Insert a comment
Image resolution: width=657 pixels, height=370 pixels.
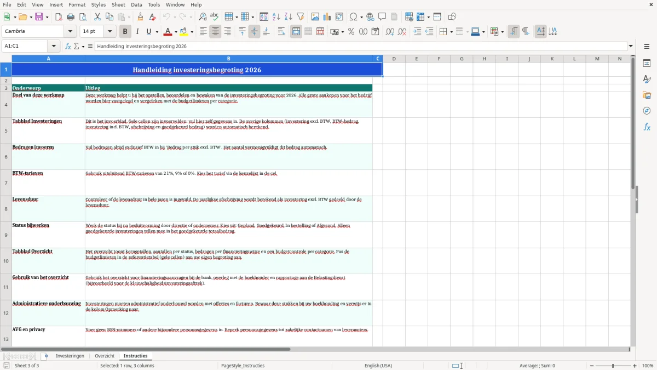click(x=382, y=17)
